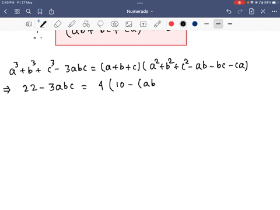Select the Text box tool
Viewport: 280px width, 210px height.
tap(143, 24)
